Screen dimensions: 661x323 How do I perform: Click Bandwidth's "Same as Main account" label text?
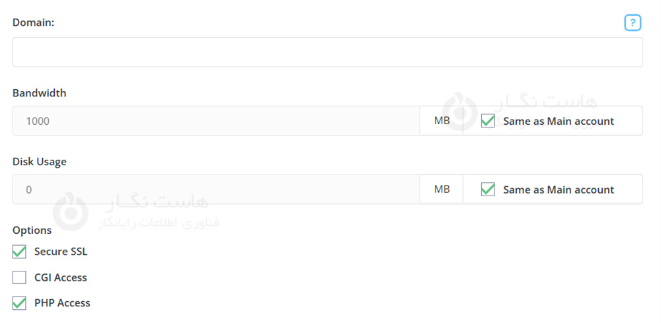pyautogui.click(x=558, y=121)
